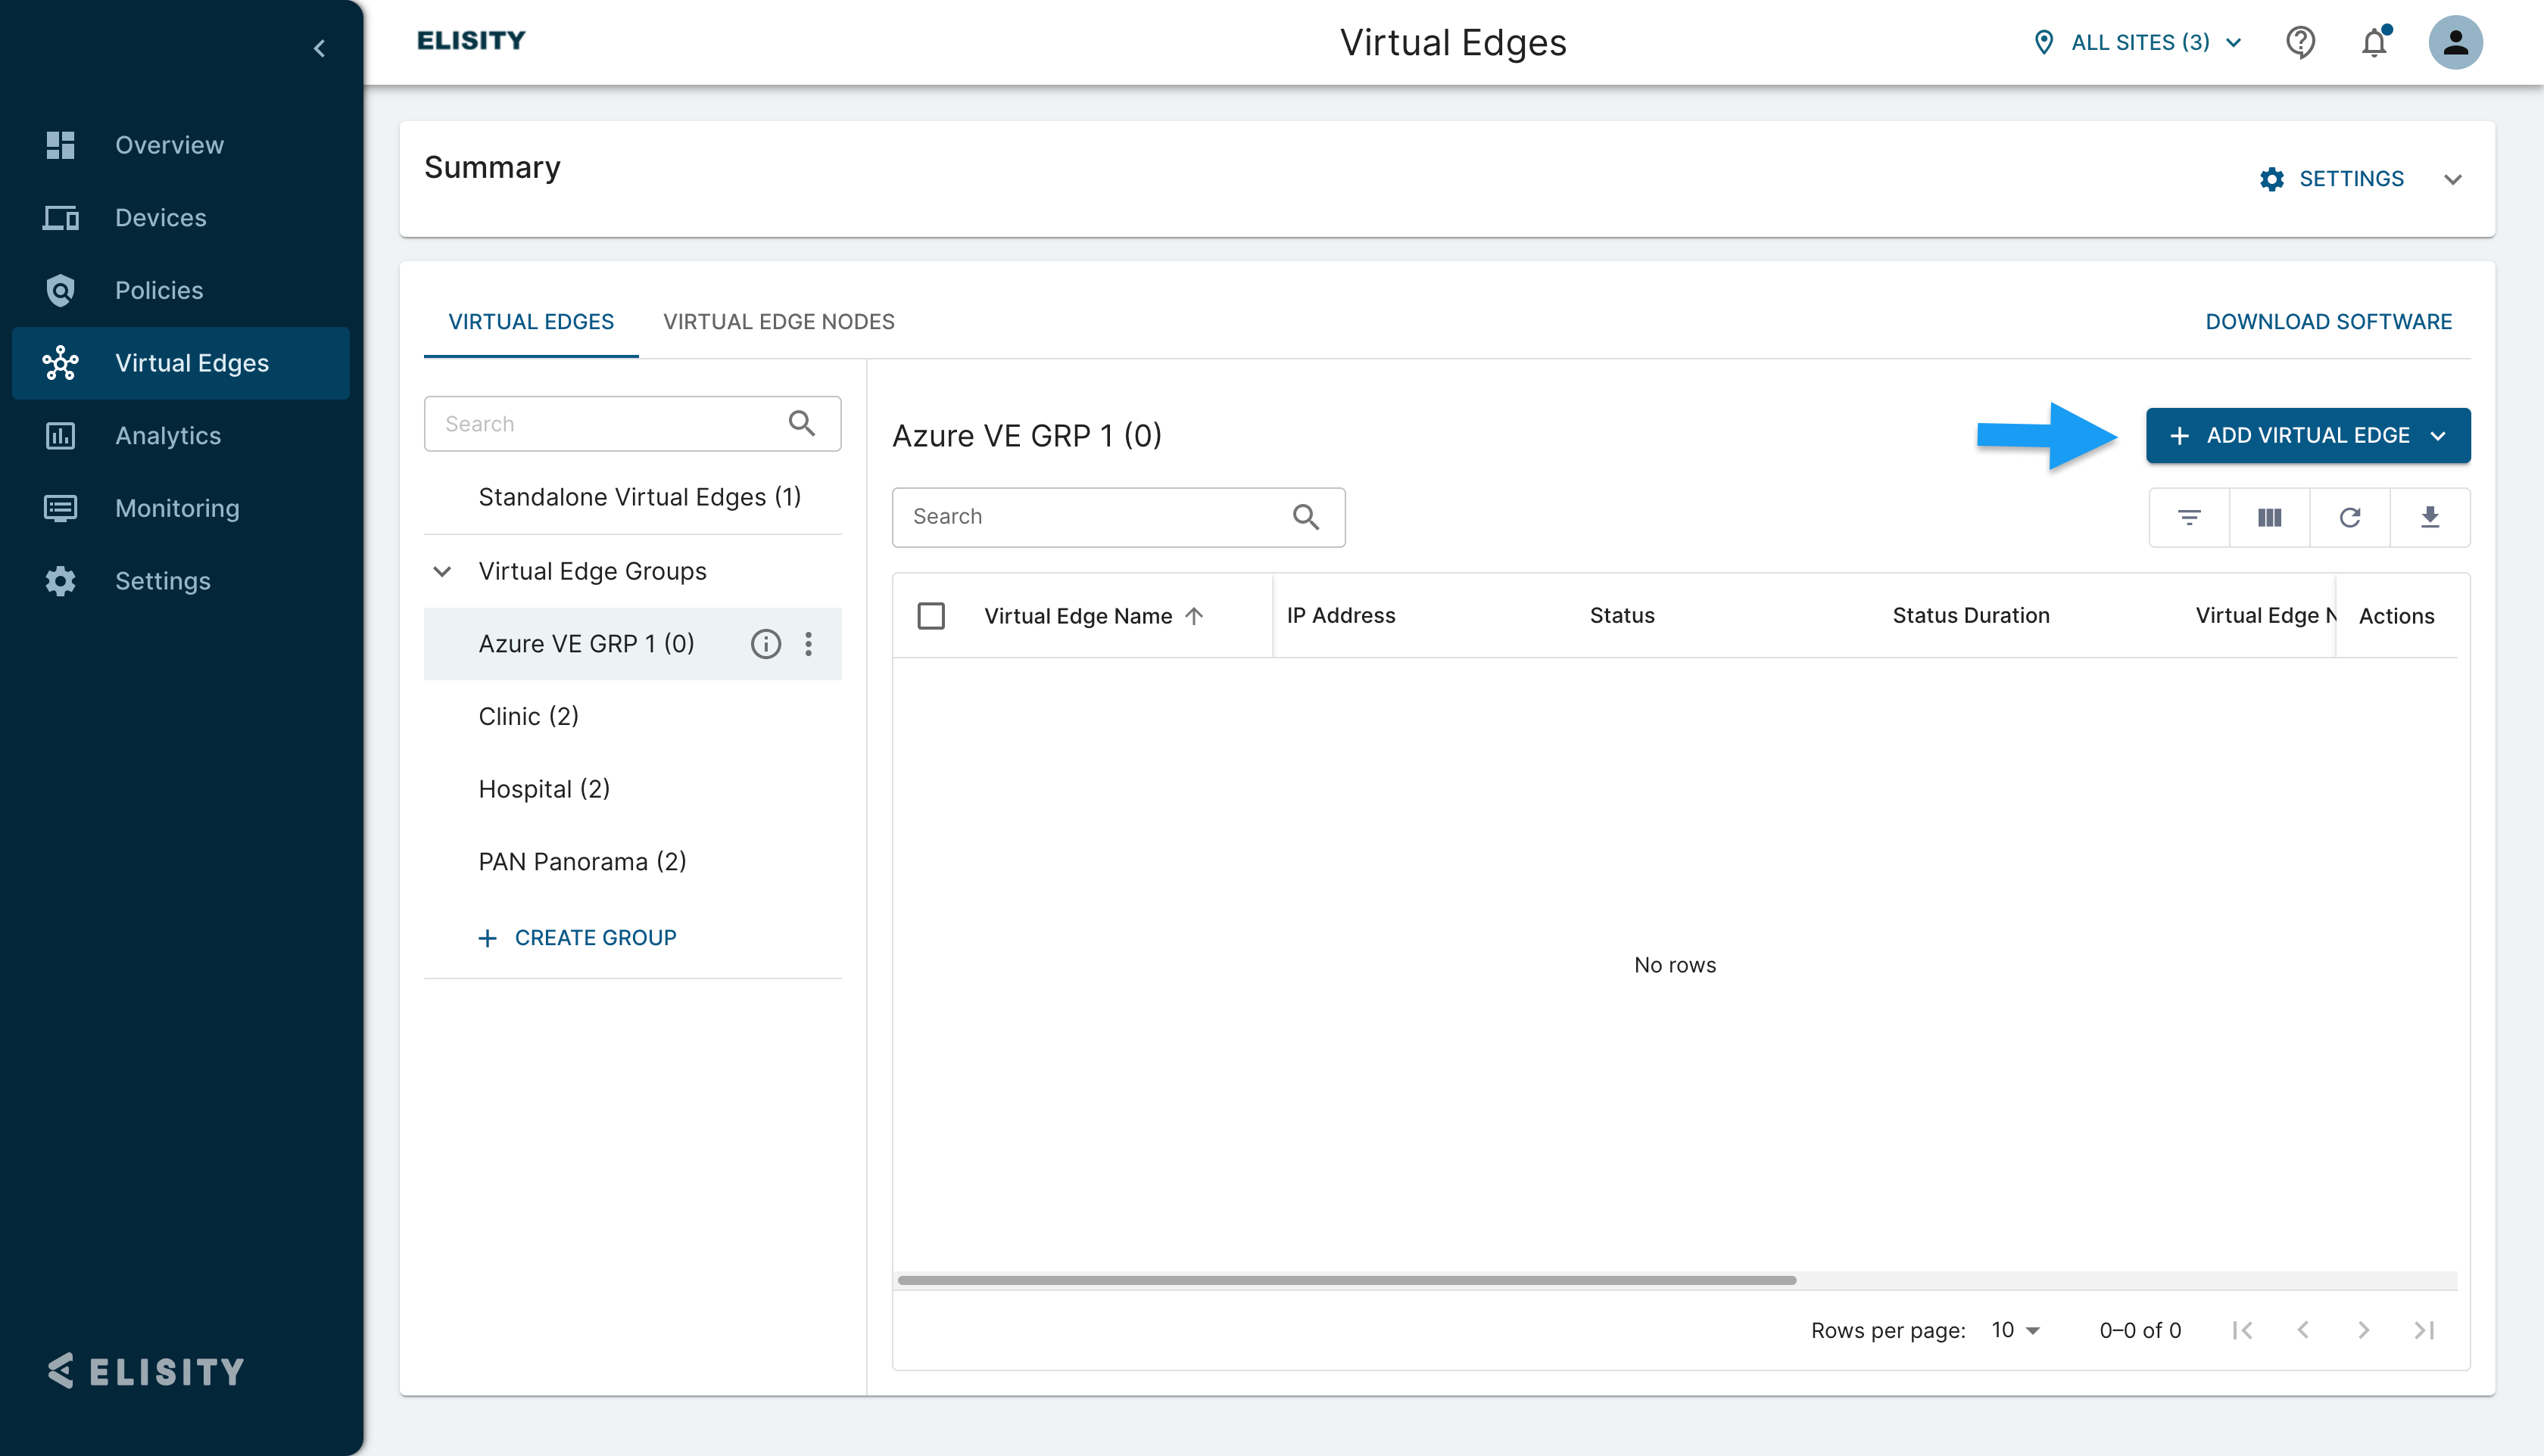Click the Devices icon in sidebar
Viewport: 2544px width, 1456px height.
click(x=60, y=218)
